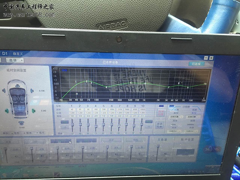240x180 pixels.
Task: Click the dark box under 联调设置
Action: tap(185, 152)
